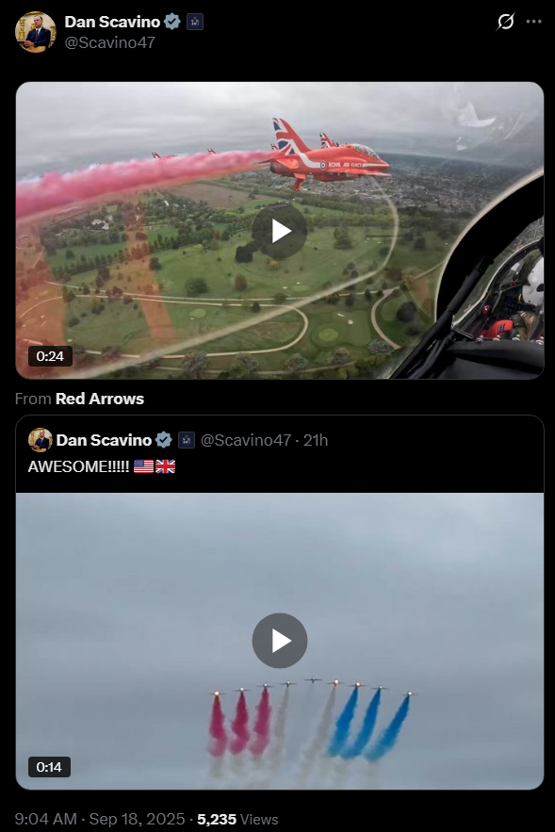Viewport: 555px width, 832px height.
Task: Click the affiliation badge beside the verified checkmark
Action: click(195, 22)
